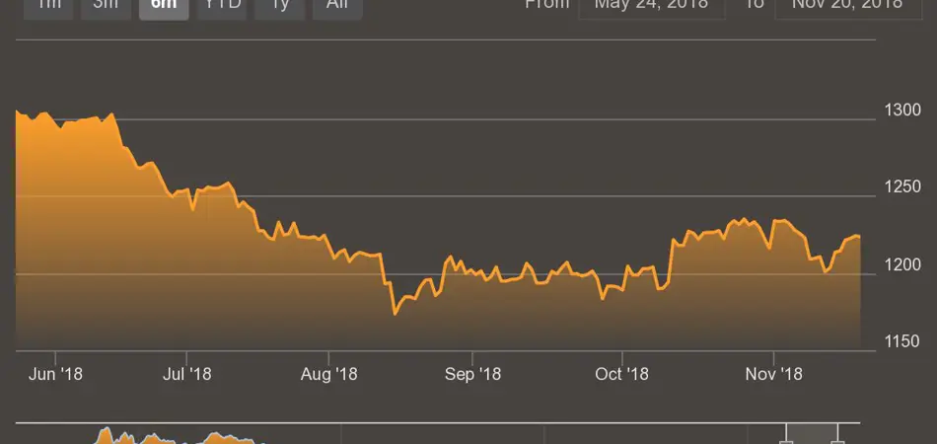937x444 pixels.
Task: Click the Nov '18 x-axis label
Action: [774, 374]
